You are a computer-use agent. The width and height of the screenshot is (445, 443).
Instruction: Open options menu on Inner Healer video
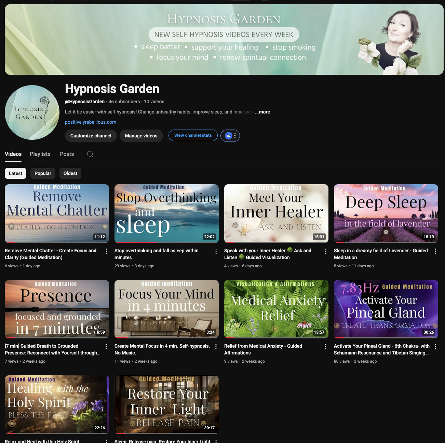pos(325,251)
